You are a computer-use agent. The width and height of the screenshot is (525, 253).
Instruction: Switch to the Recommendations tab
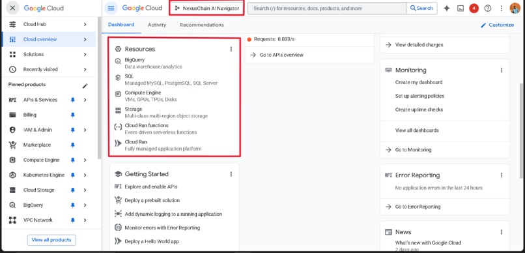pos(201,25)
